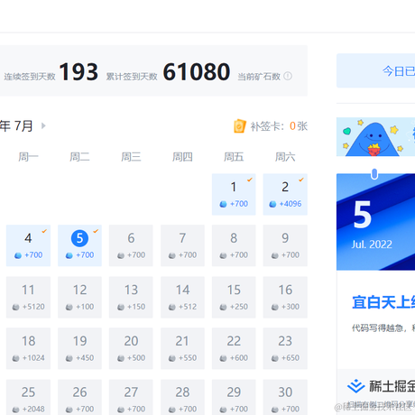This screenshot has height=415, width=415.
Task: Select July 27 calendar cell
Action: (x=131, y=397)
